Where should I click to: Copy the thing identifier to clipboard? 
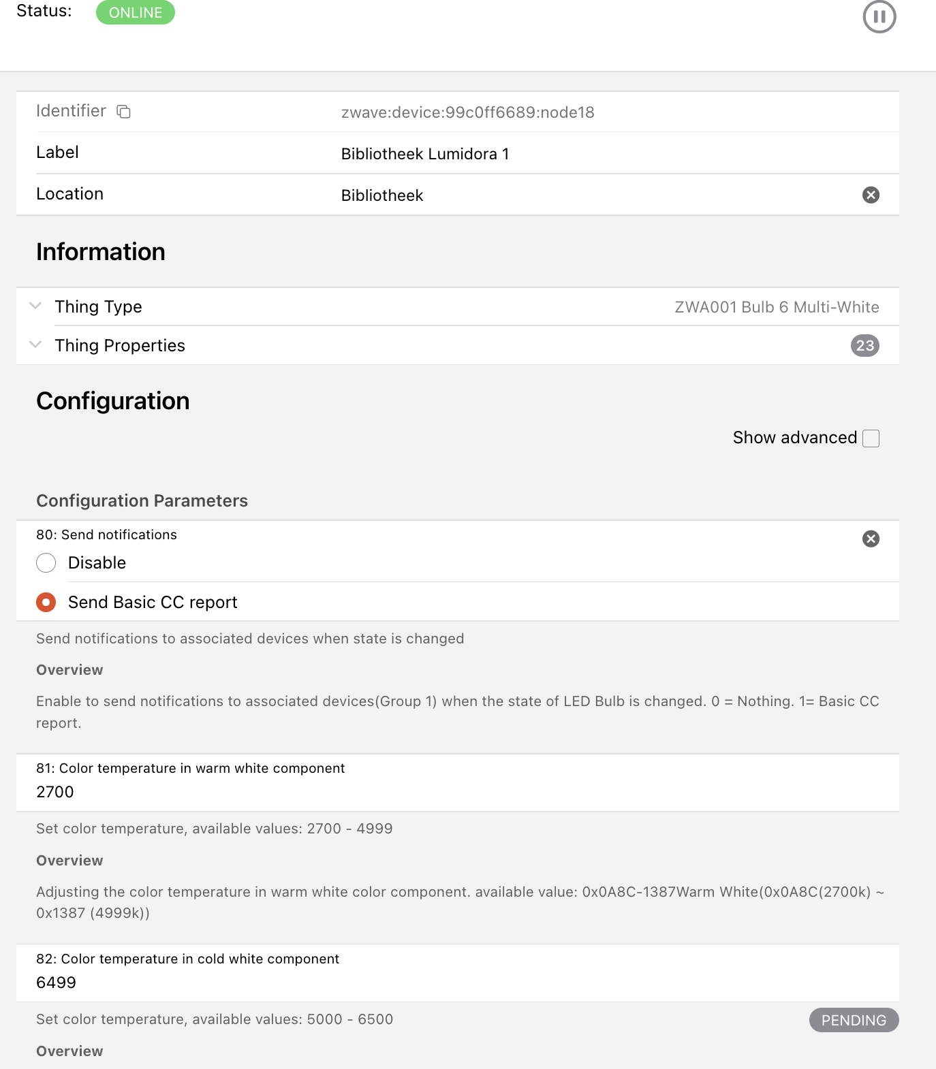(x=123, y=112)
